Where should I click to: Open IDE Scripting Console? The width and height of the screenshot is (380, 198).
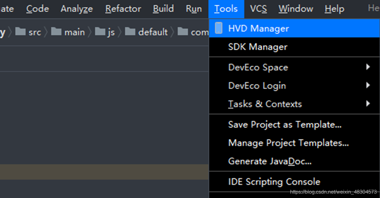tap(294, 182)
